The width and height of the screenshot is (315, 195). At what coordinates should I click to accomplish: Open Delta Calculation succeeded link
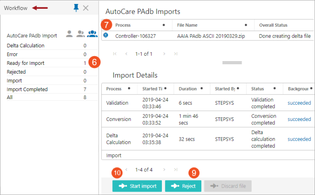[299, 139]
